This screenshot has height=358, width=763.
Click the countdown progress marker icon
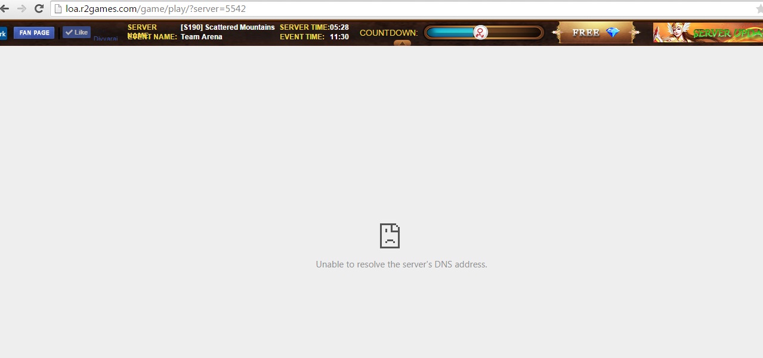tap(480, 33)
